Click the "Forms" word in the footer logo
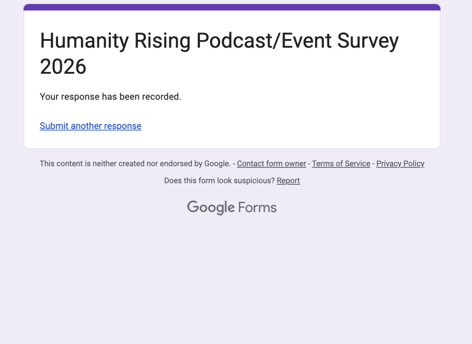 pyautogui.click(x=257, y=208)
